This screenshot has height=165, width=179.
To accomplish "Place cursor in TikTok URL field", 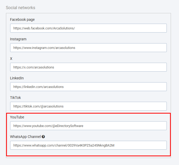I will tap(88, 106).
